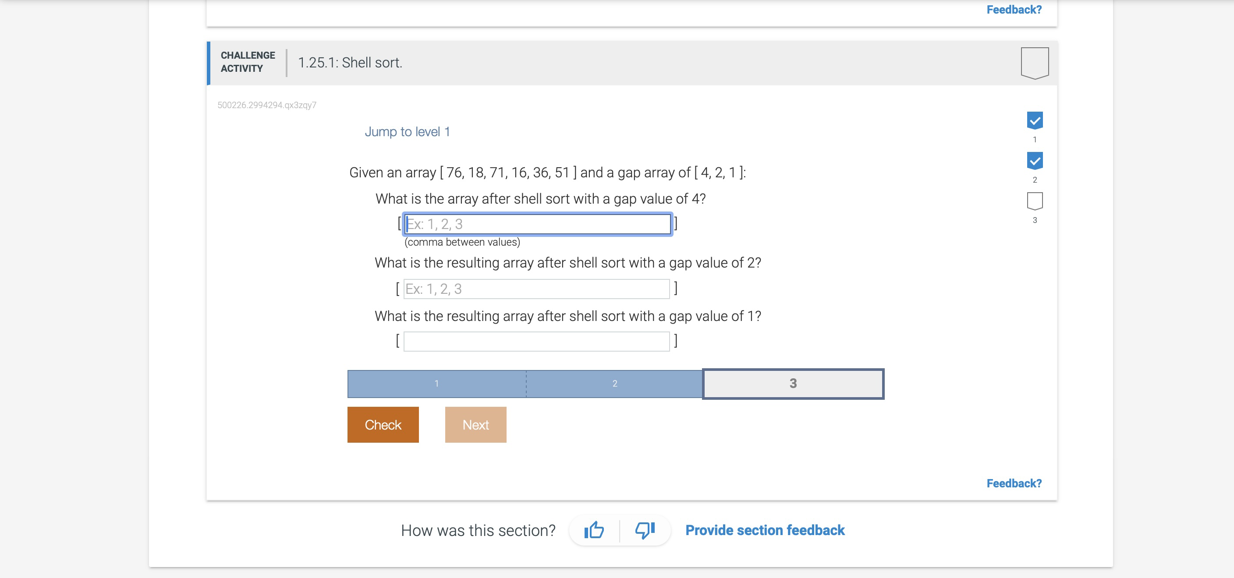
Task: Select the level 2 completed checkmark
Action: [1035, 161]
